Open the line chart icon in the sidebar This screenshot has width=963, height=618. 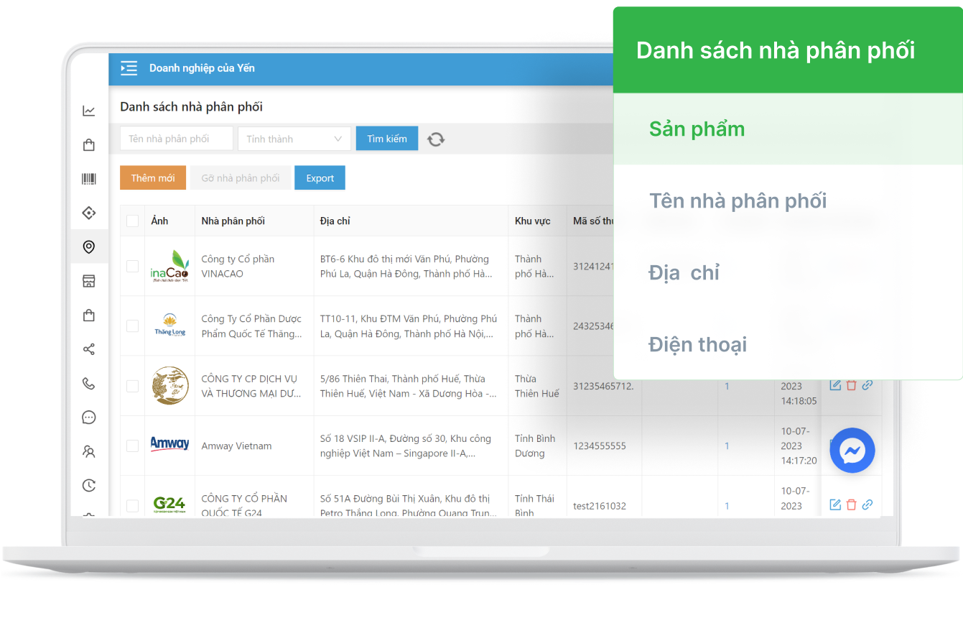(x=89, y=111)
